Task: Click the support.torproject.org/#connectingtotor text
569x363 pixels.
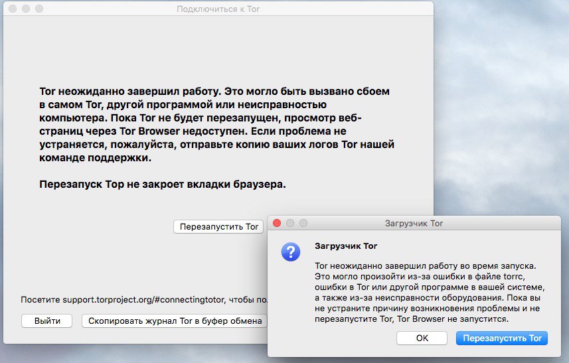Action: click(x=143, y=299)
